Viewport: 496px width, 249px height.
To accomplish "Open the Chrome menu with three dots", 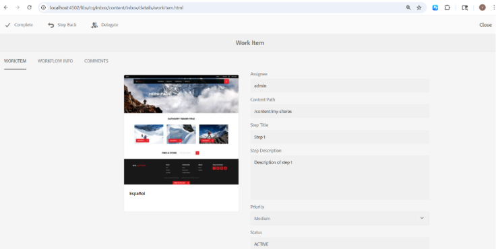I will click(494, 7).
